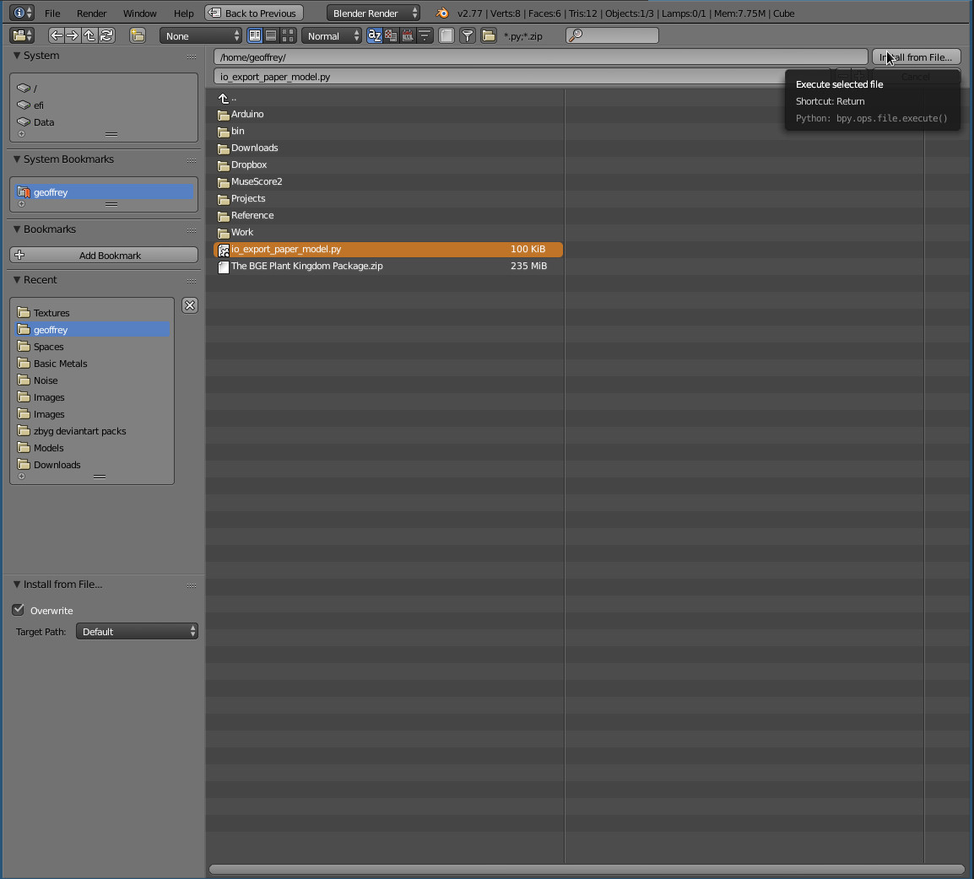Open recent folder zbyg deviantart packs
The width and height of the screenshot is (974, 879).
[92, 431]
